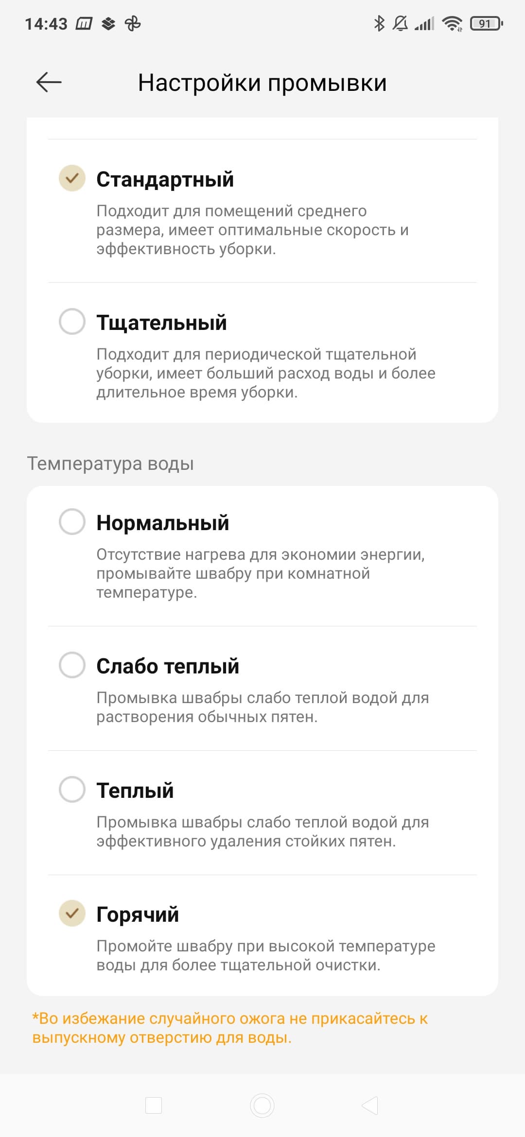Go back using the header arrow
The width and height of the screenshot is (525, 1137).
[x=49, y=82]
